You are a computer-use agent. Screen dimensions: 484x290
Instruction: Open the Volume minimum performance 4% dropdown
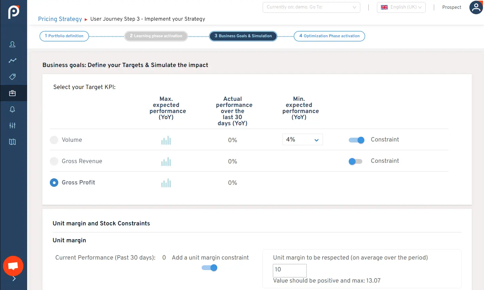click(x=302, y=139)
